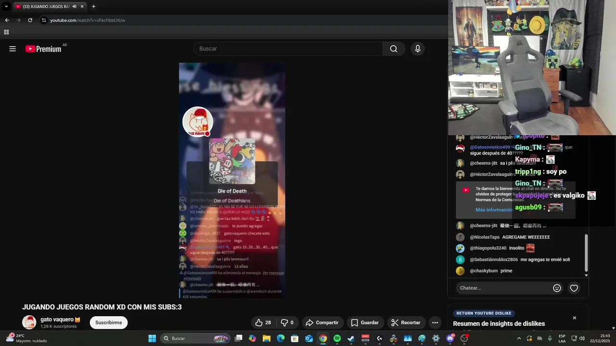
Task: Open Spotify from the taskbar
Action: (337, 338)
